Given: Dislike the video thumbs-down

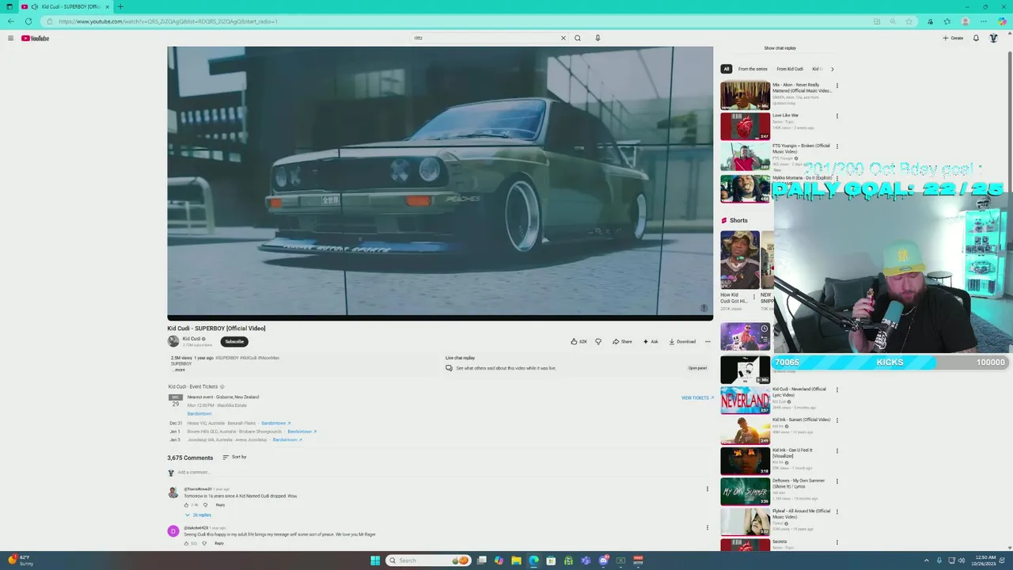Looking at the screenshot, I should 598,341.
